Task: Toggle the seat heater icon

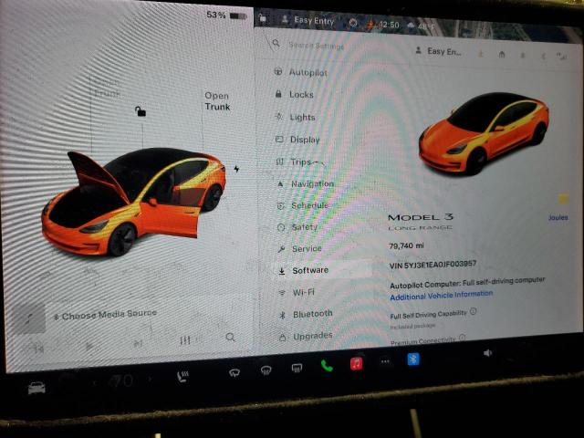Action: (182, 377)
